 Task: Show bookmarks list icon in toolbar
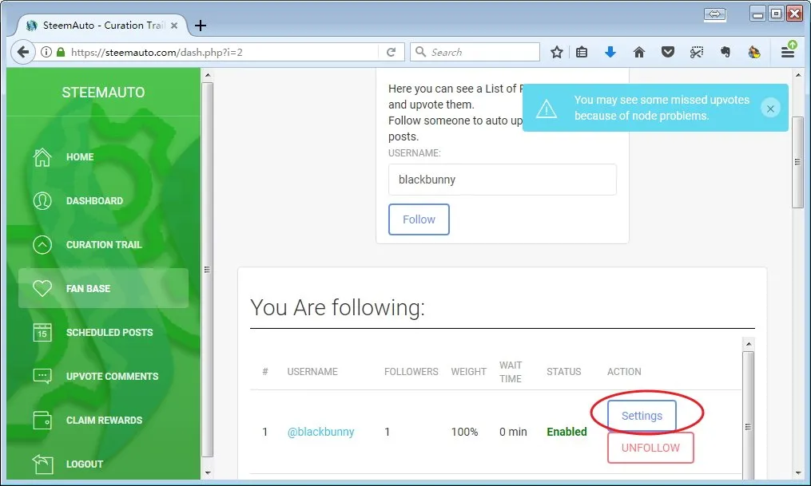582,52
